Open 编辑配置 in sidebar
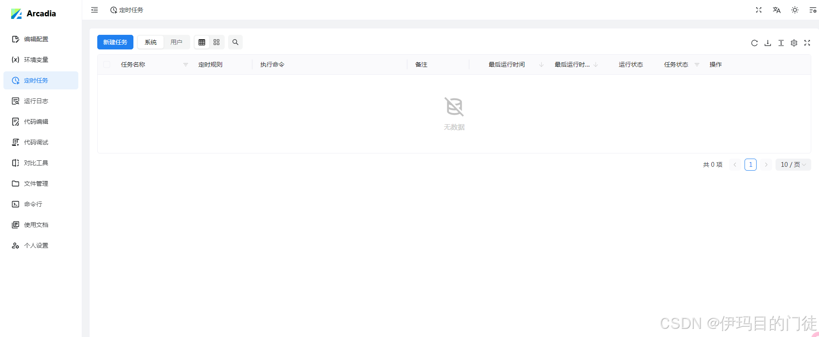 point(41,39)
